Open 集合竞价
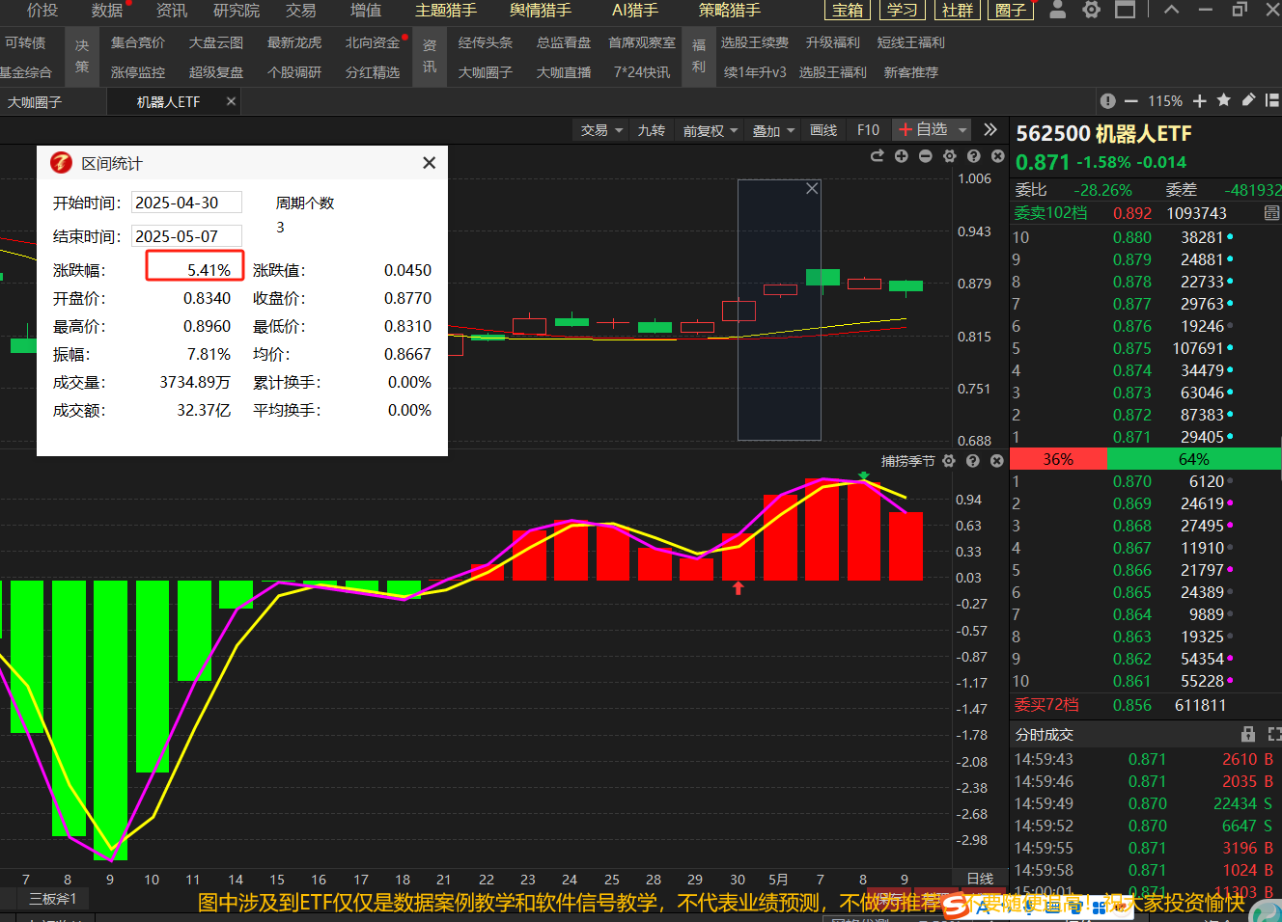The image size is (1282, 922). coord(138,42)
